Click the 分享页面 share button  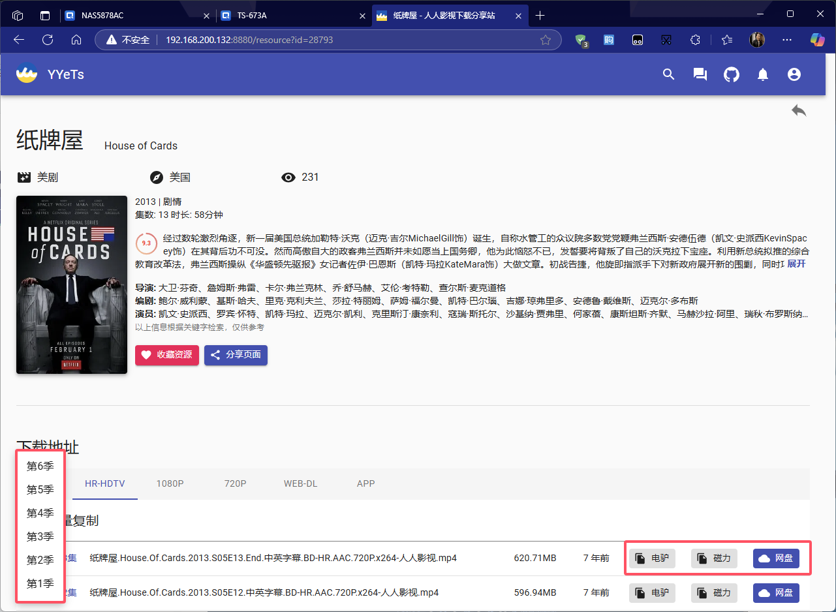coord(236,355)
